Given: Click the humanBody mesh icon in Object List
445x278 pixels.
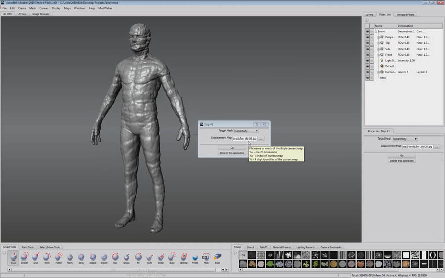Looking at the screenshot, I should (x=382, y=72).
